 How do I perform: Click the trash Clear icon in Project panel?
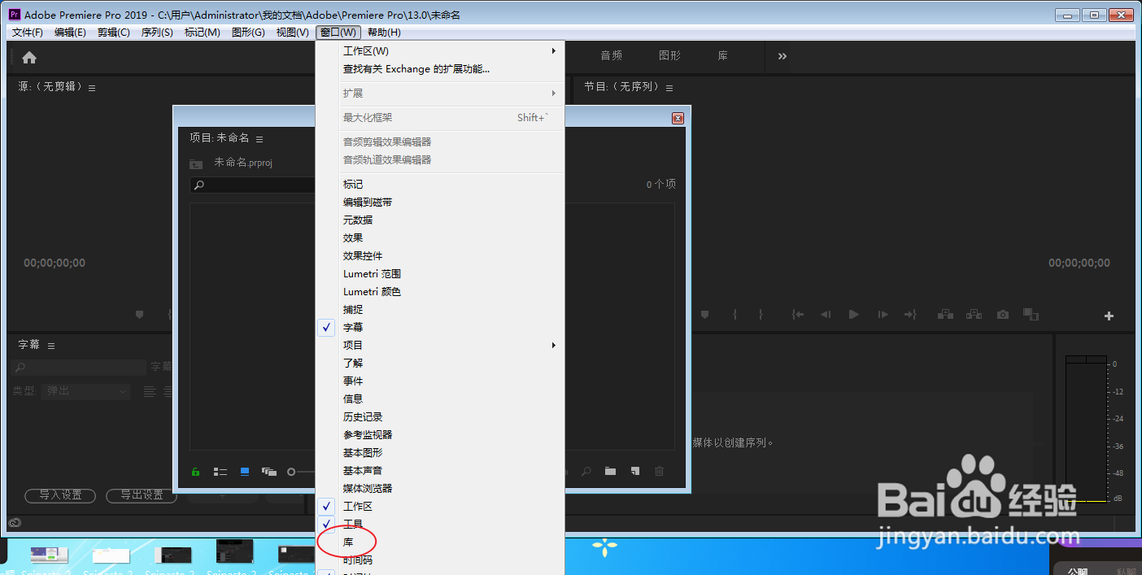(660, 471)
